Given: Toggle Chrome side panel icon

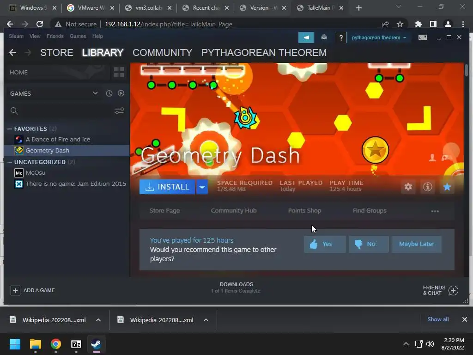Looking at the screenshot, I should coord(433,24).
